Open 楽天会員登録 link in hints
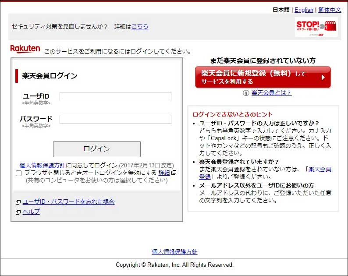This screenshot has height=276, width=348. click(320, 169)
